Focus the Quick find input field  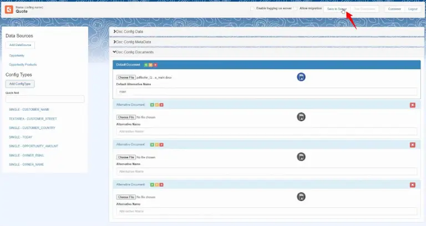point(45,99)
